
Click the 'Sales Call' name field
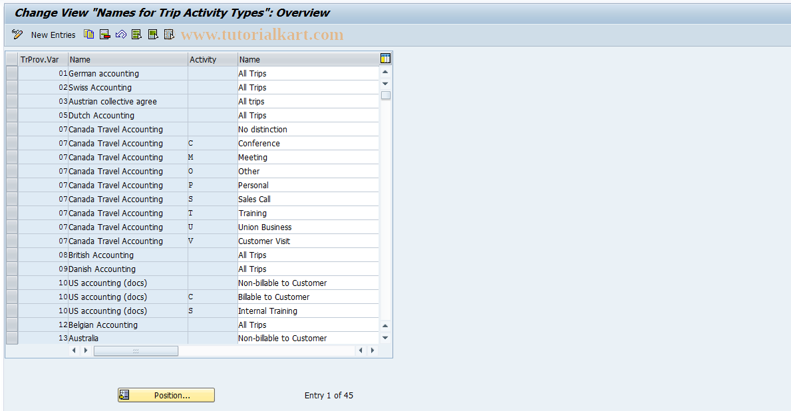308,200
